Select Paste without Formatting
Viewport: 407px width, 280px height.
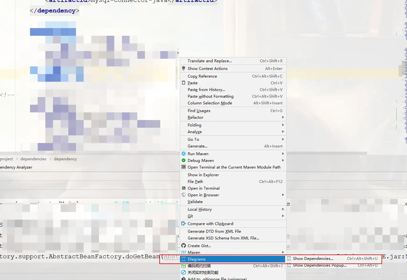[x=233, y=96]
